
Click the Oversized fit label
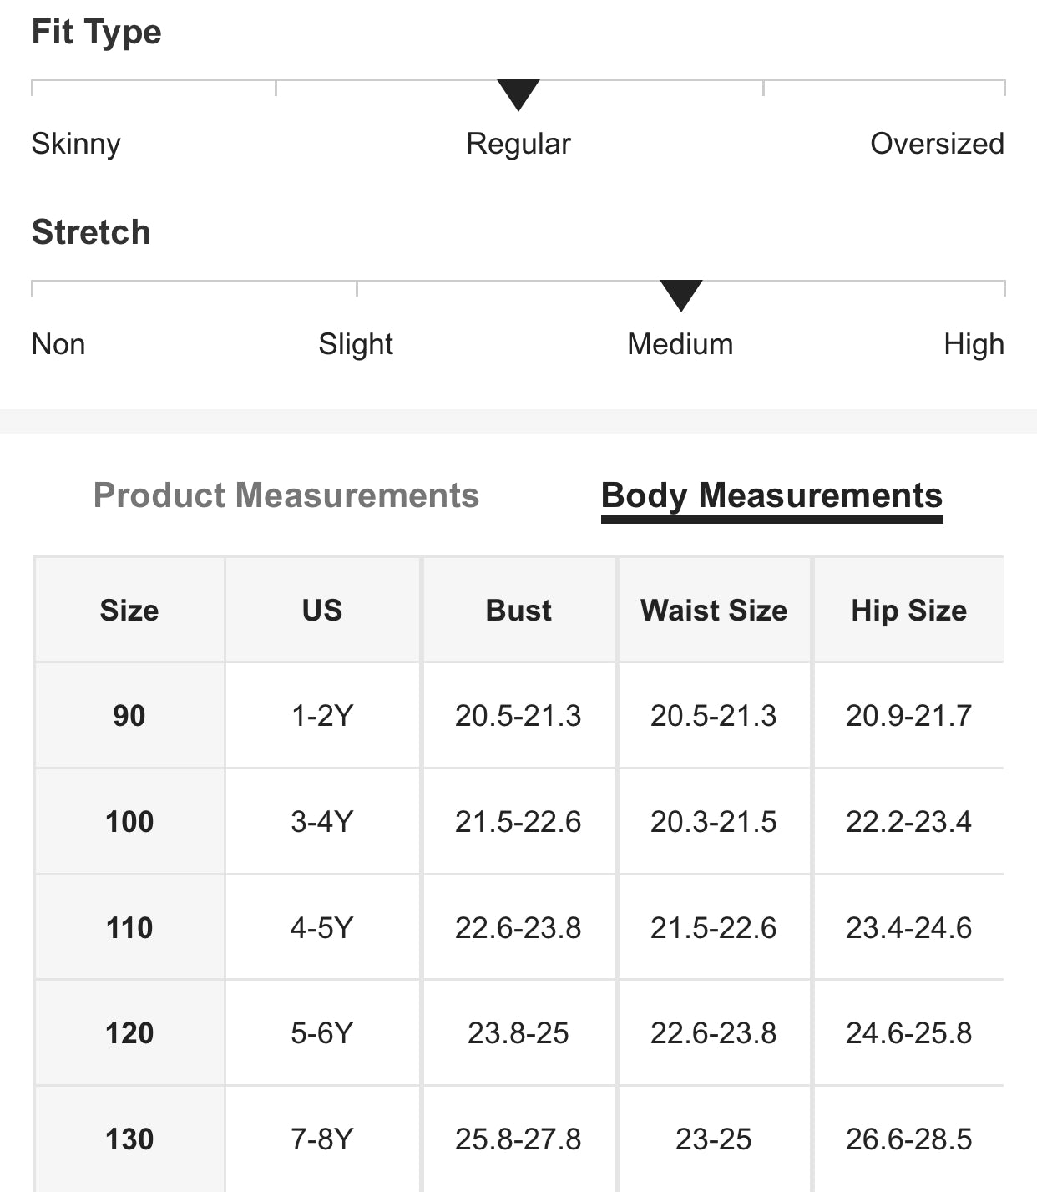point(937,144)
